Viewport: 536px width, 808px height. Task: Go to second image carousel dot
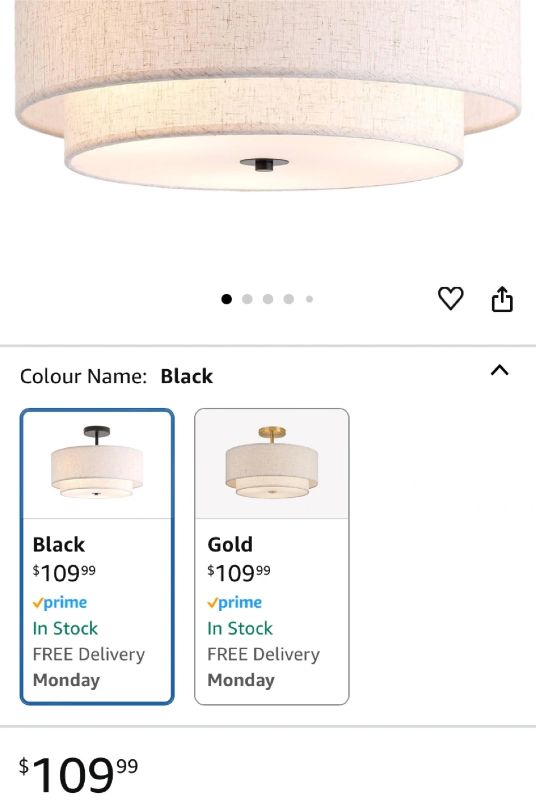pos(247,299)
